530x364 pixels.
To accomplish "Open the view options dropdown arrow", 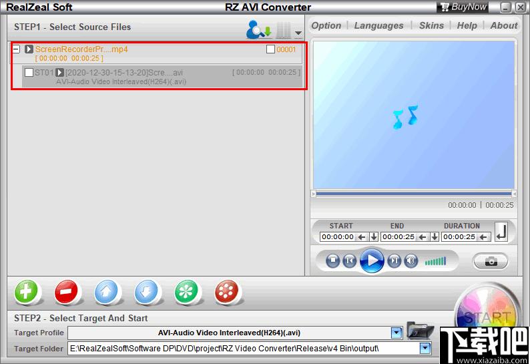I will [x=298, y=33].
